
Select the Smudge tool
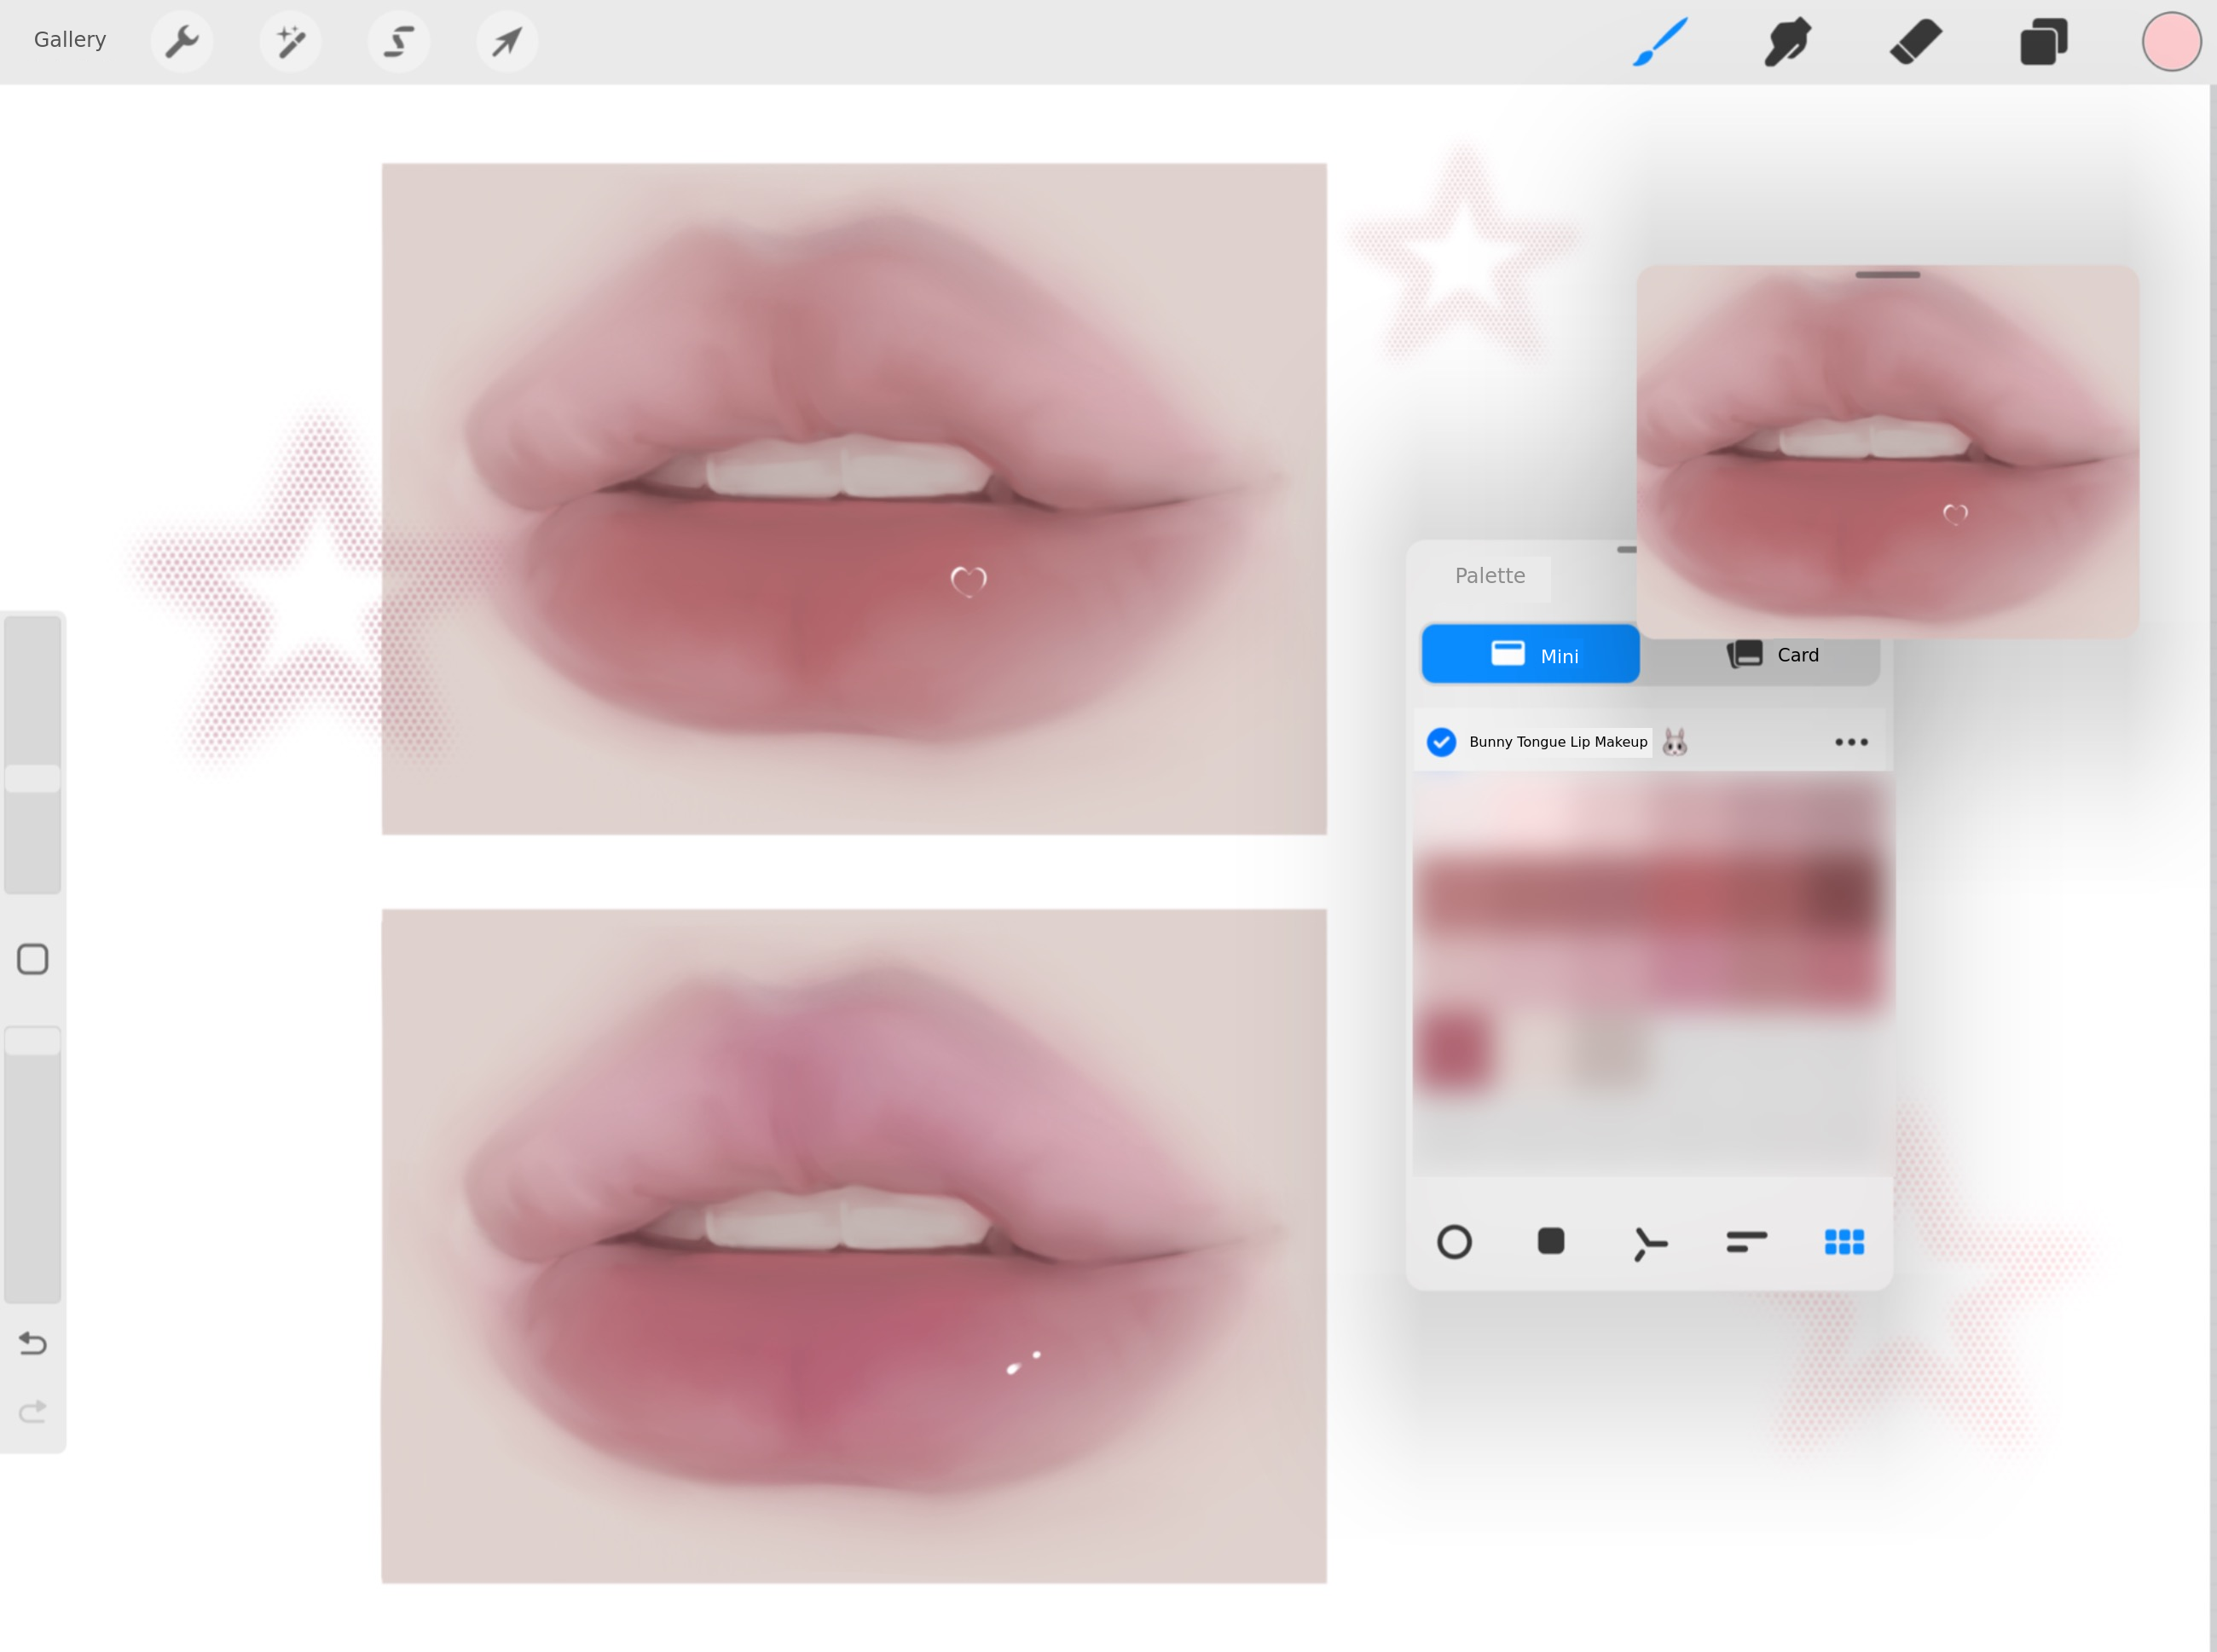pos(1788,42)
